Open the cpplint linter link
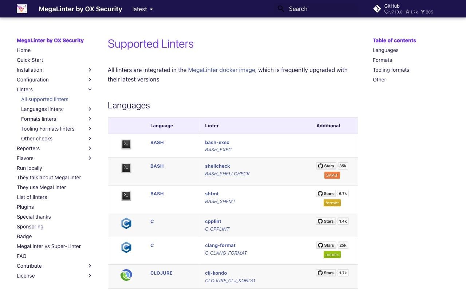Image resolution: width=466 pixels, height=291 pixels. [x=213, y=221]
